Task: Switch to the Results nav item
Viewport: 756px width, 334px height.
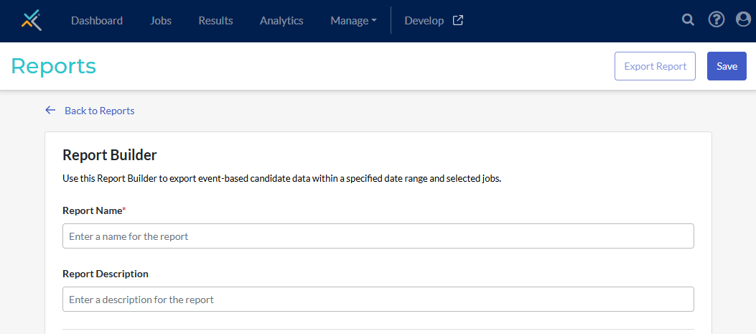Action: 215,21
